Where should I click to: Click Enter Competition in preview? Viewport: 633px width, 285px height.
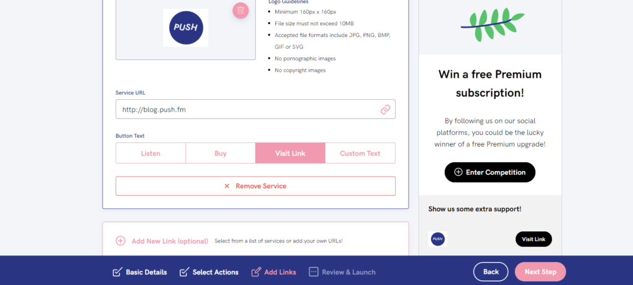click(x=490, y=172)
